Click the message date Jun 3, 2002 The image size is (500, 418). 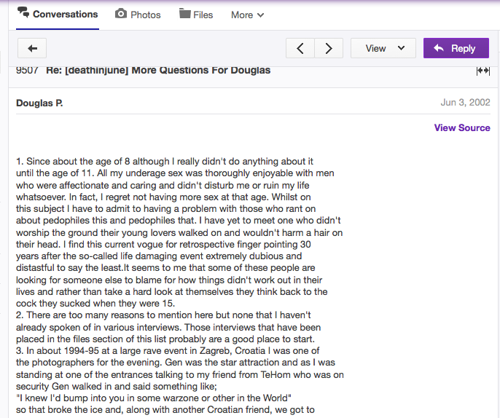click(465, 102)
